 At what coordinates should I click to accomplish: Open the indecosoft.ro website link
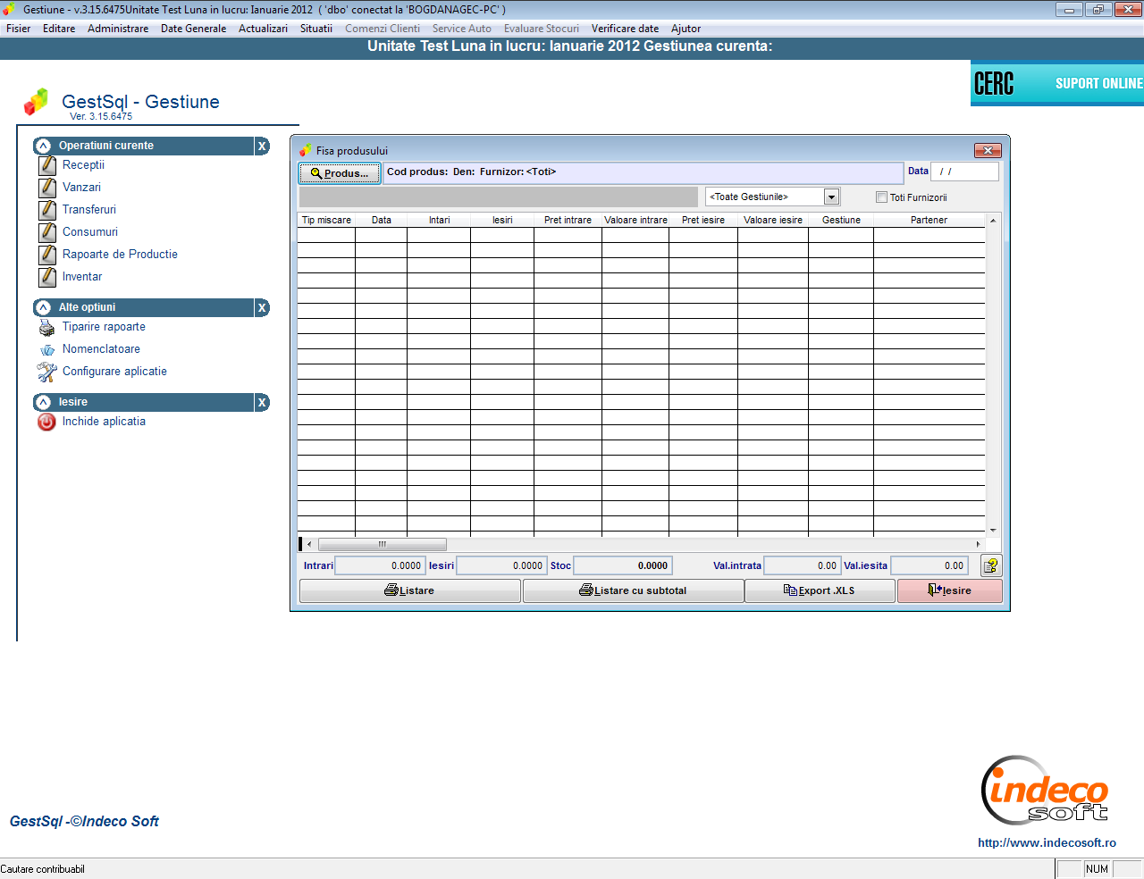(1047, 842)
